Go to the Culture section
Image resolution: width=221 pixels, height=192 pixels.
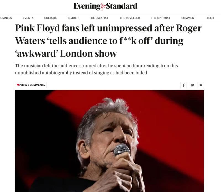51,18
